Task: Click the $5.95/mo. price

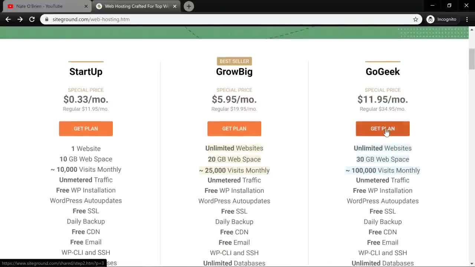Action: [234, 99]
